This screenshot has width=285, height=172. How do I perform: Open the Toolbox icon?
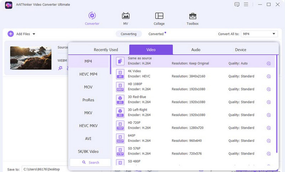tap(192, 16)
